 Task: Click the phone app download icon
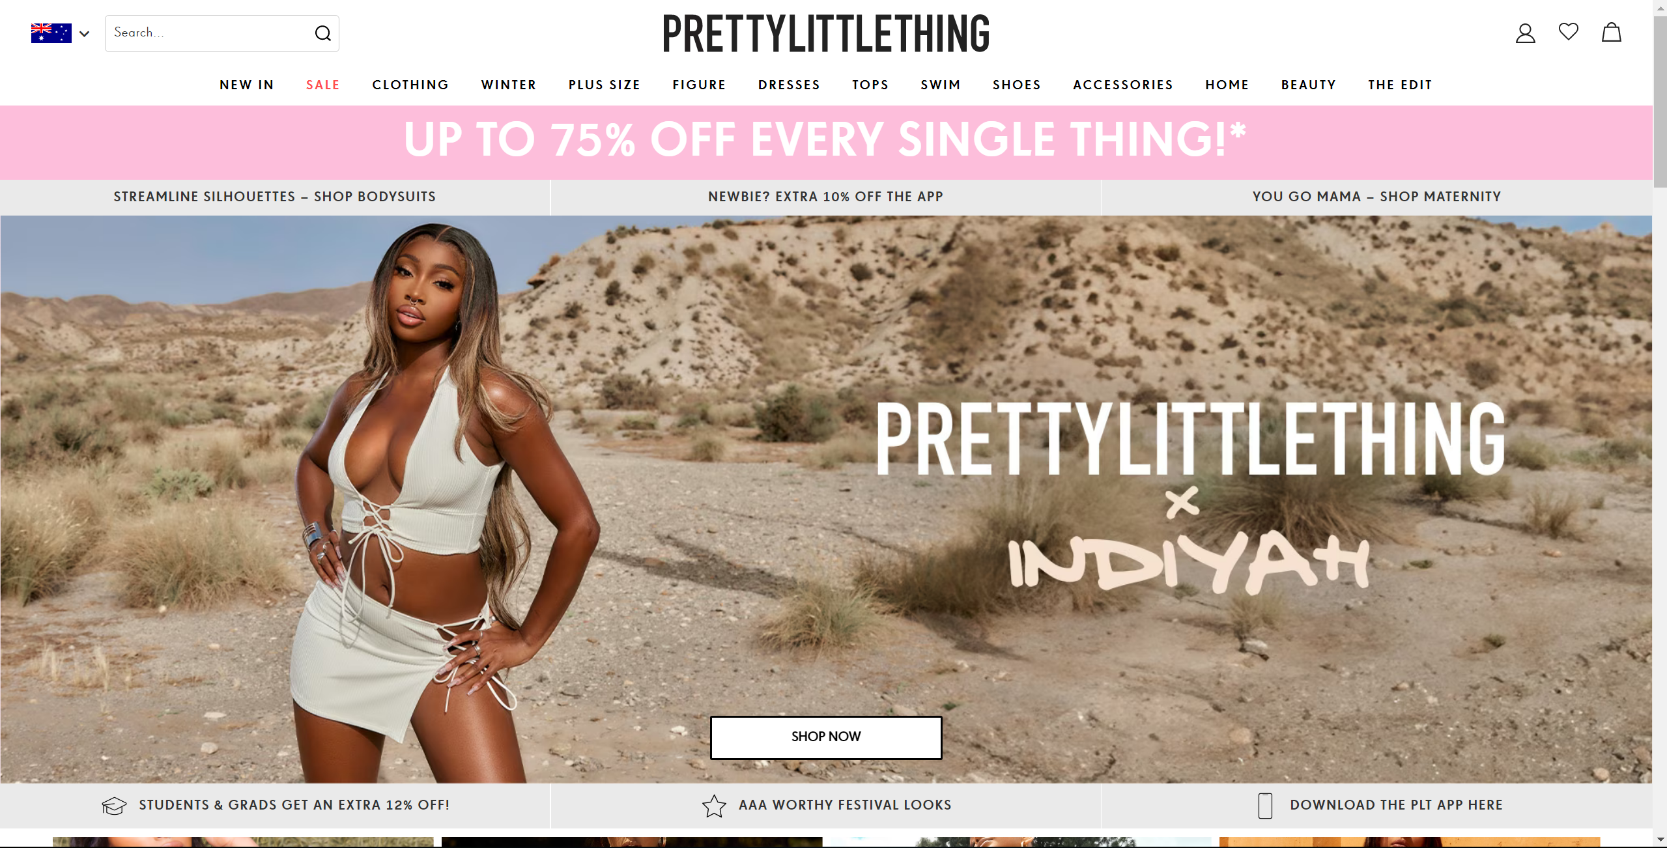coord(1265,806)
